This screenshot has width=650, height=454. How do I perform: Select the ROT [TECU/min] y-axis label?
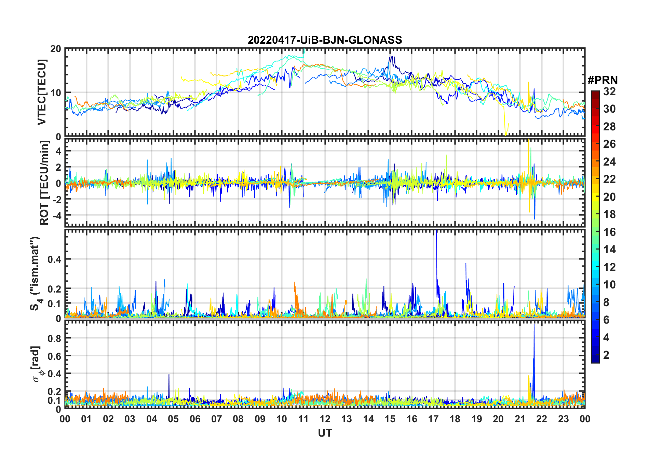tap(44, 183)
